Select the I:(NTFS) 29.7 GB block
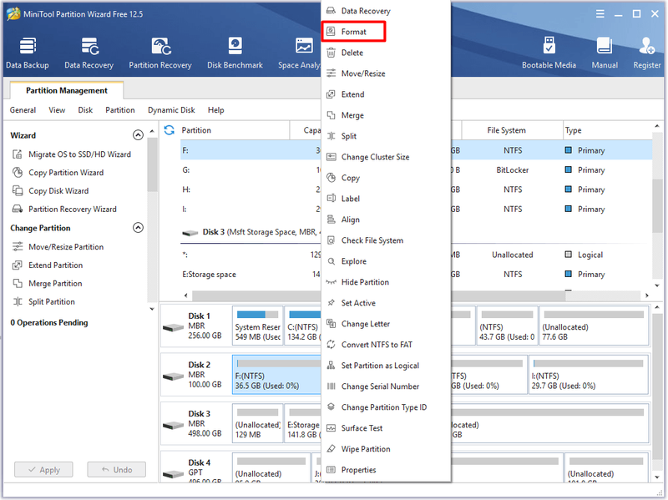The height and width of the screenshot is (500, 668). pyautogui.click(x=589, y=374)
